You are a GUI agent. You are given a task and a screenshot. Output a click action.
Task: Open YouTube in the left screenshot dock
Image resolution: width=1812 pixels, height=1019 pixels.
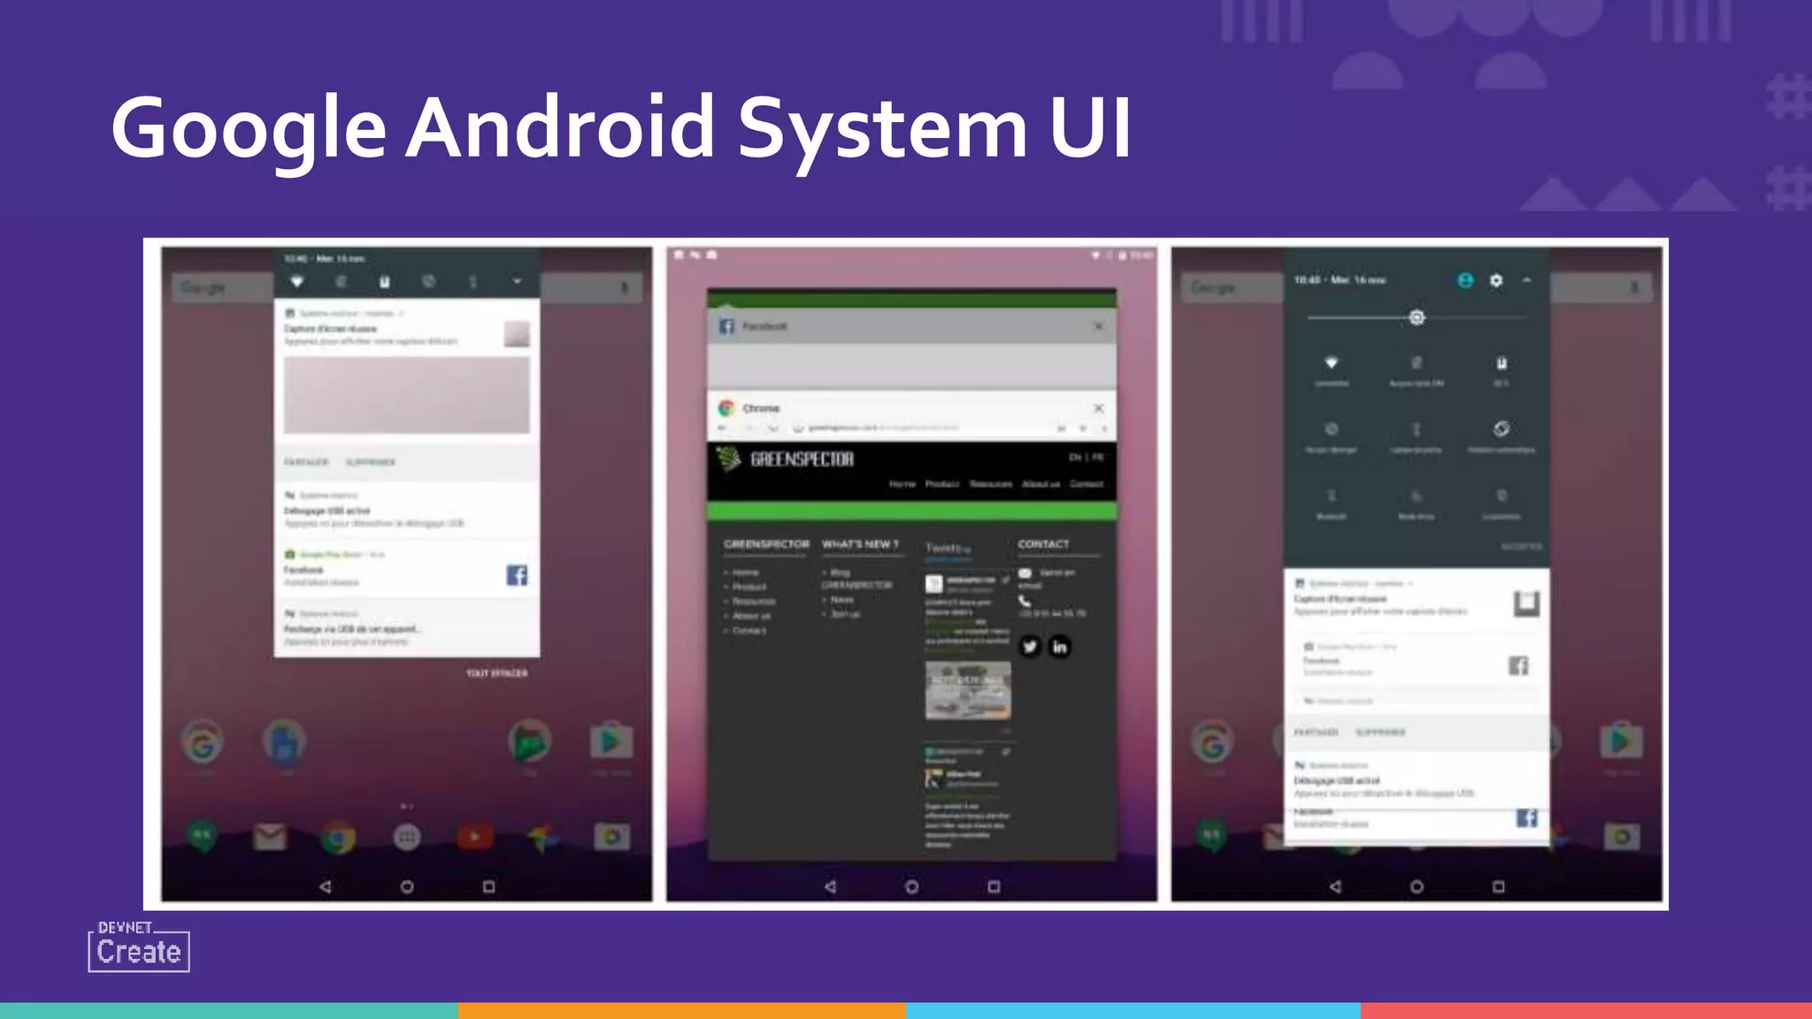[475, 837]
